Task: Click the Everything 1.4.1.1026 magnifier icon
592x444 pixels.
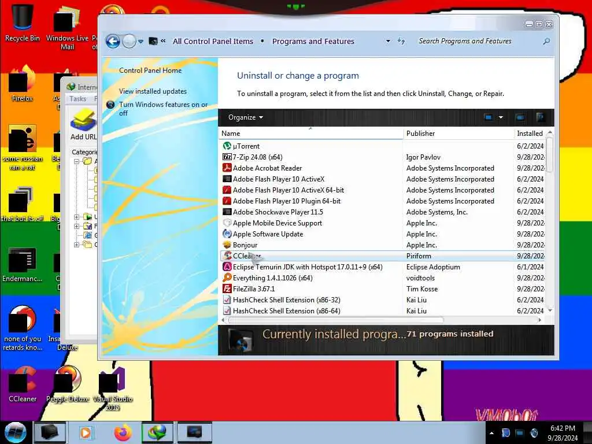Action: [x=227, y=277]
